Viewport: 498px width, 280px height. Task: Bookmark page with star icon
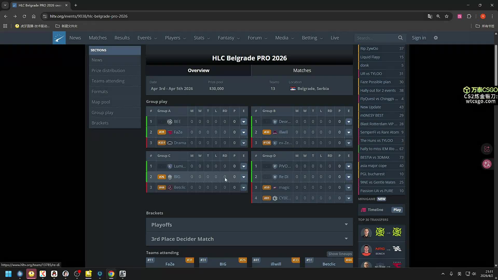click(447, 16)
